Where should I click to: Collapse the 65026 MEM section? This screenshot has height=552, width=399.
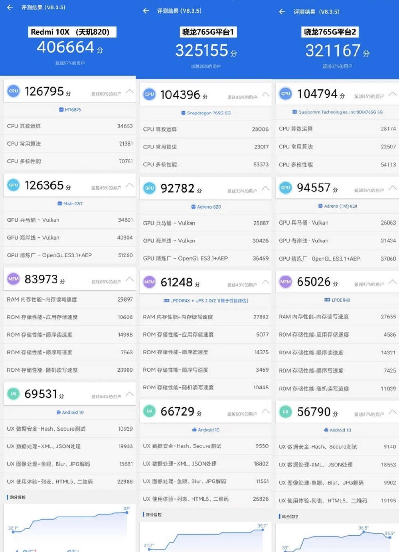pos(393,282)
